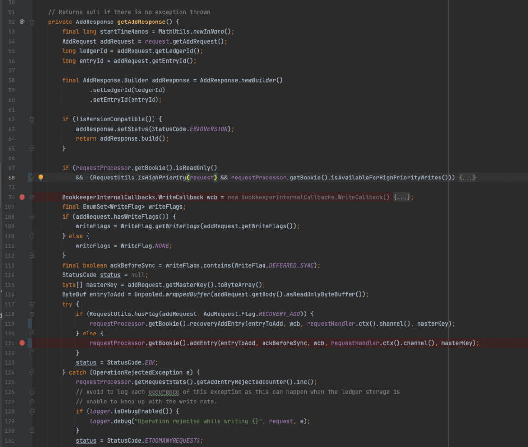This screenshot has width=528, height=447.
Task: Click the setStatus method call on line 63
Action: [x=132, y=129]
